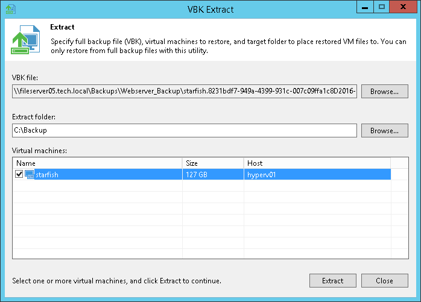Sort by the Host column header
The height and width of the screenshot is (302, 421).
pyautogui.click(x=317, y=163)
